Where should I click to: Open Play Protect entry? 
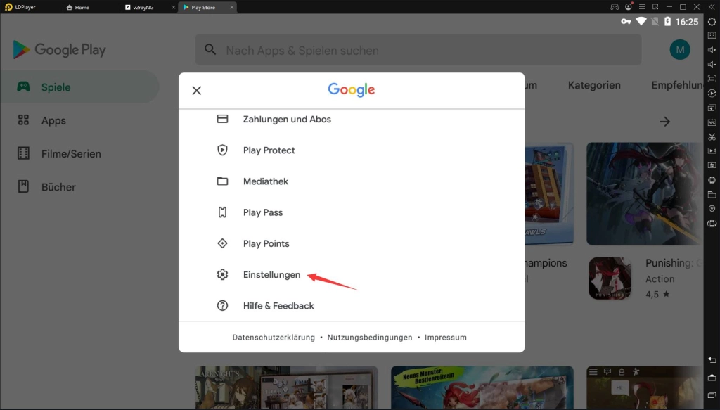(x=352, y=150)
